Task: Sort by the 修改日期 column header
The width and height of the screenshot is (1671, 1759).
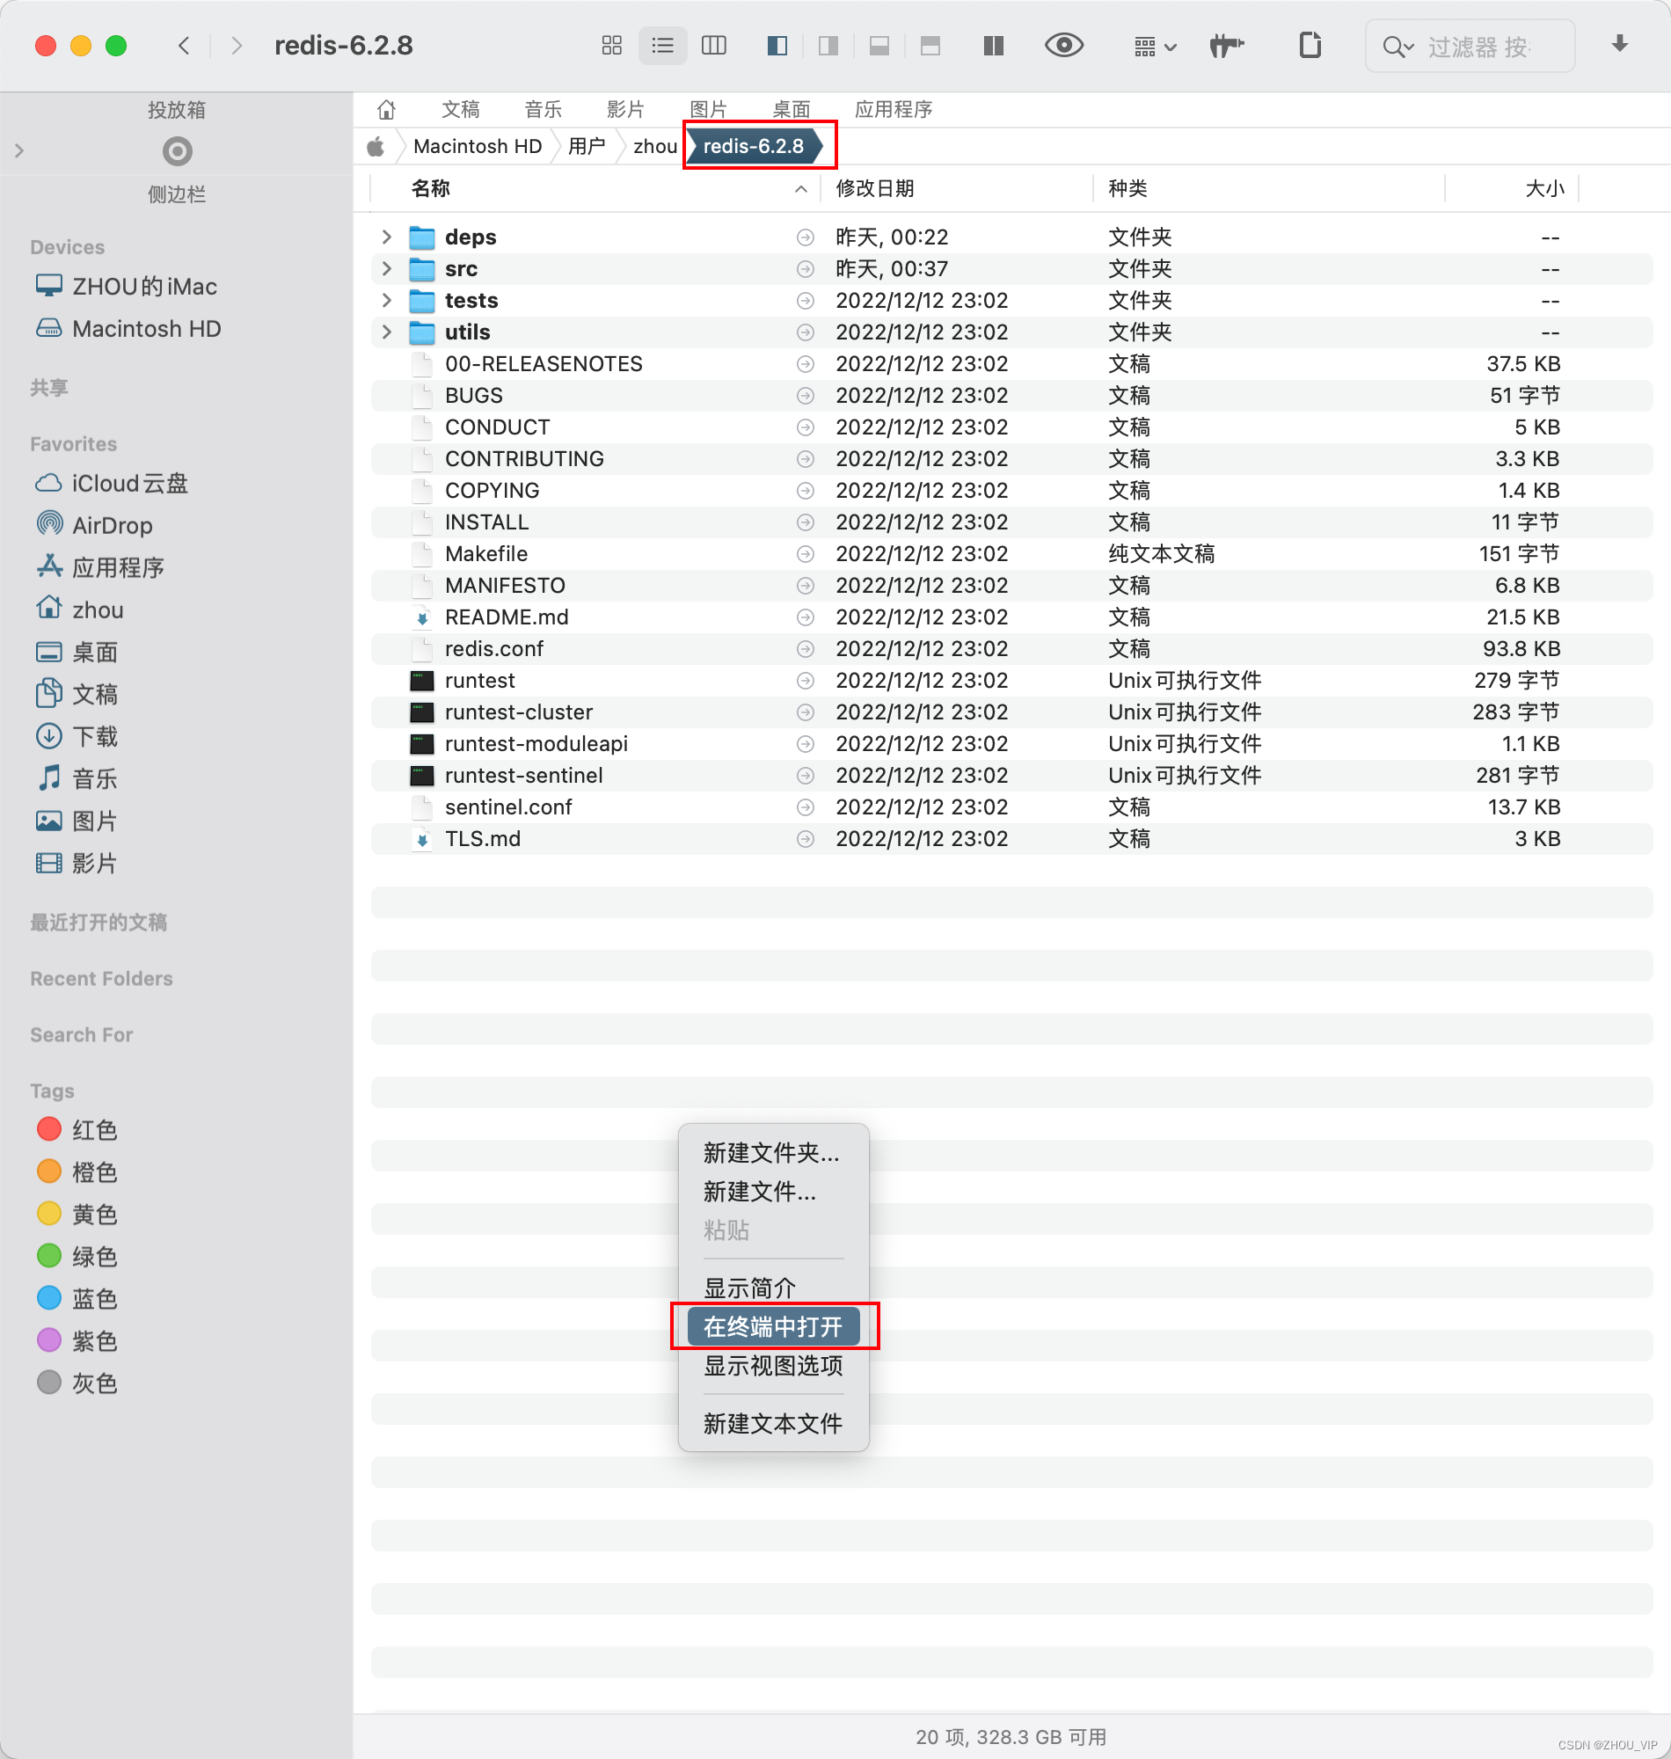Action: pos(875,188)
